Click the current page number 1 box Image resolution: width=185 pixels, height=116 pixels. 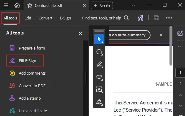click(180, 73)
